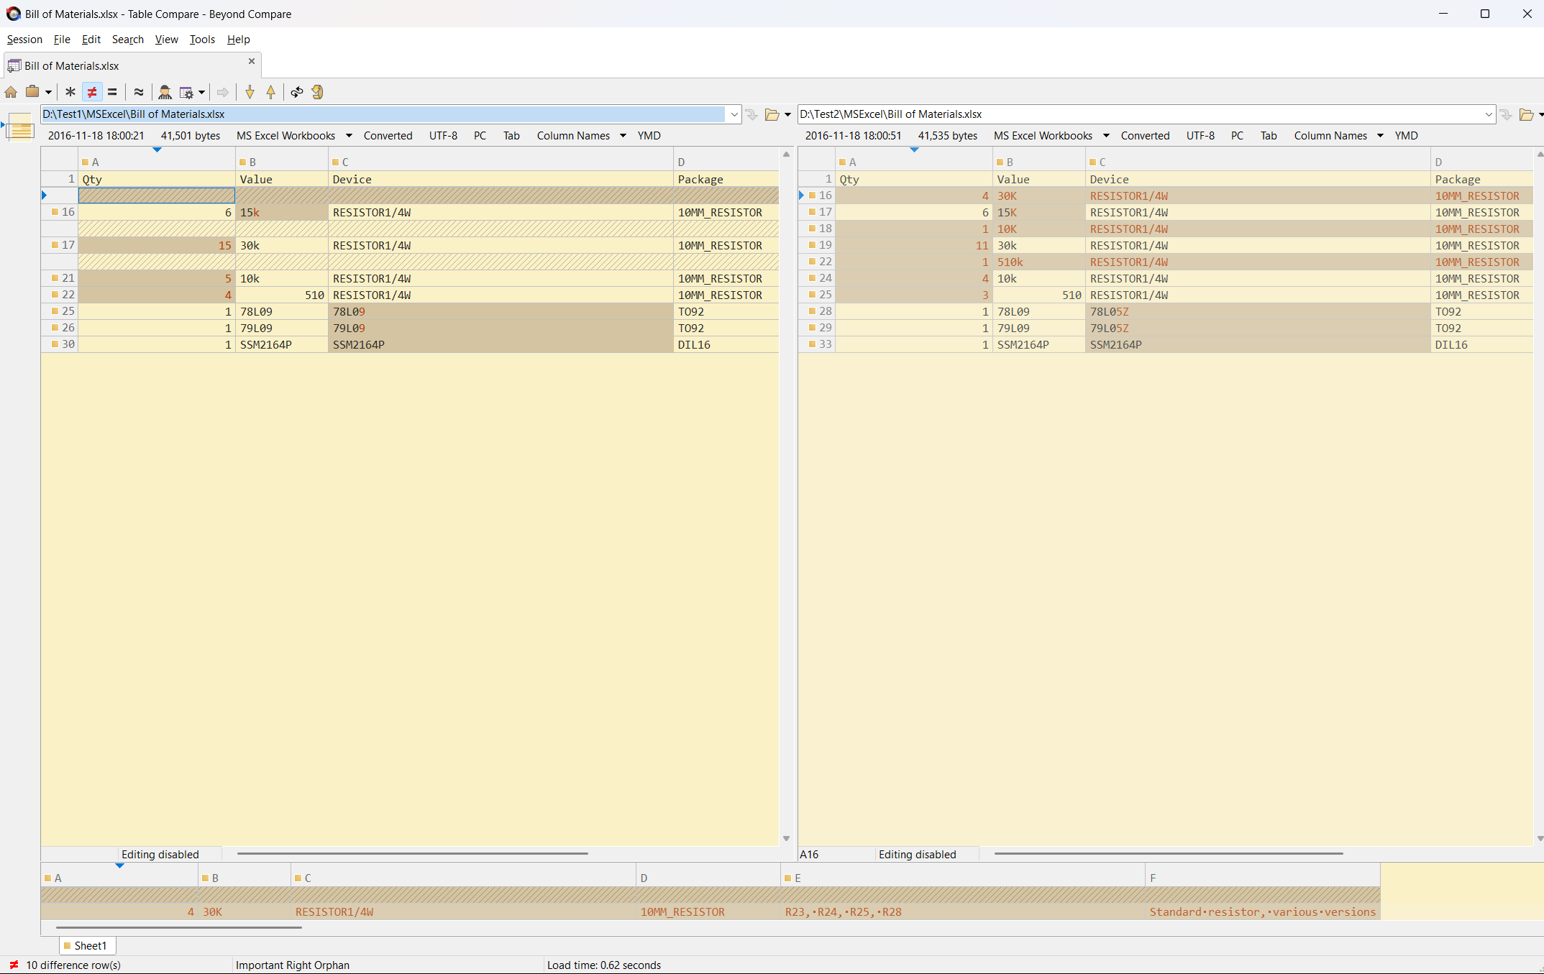Screen dimensions: 1544x974
Task: Click left pane Tab delimiter label
Action: [511, 136]
